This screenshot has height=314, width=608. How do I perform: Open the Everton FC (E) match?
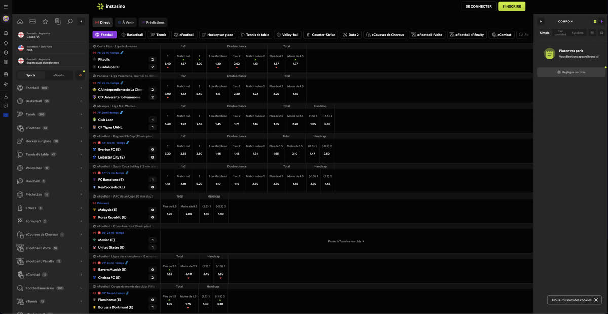click(109, 149)
